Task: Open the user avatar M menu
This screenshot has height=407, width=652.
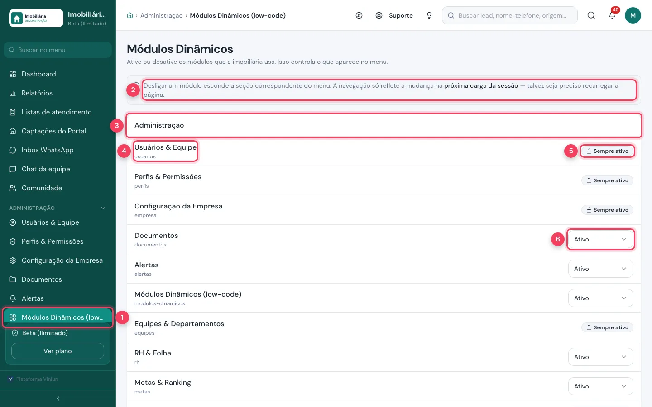Action: click(x=633, y=15)
